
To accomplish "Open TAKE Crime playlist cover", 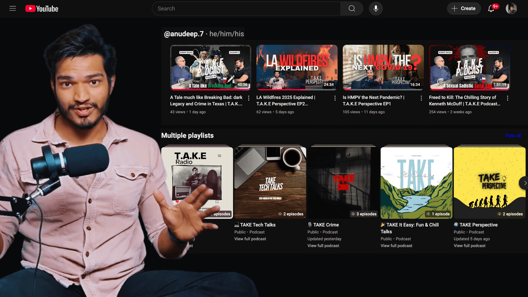I will click(343, 183).
